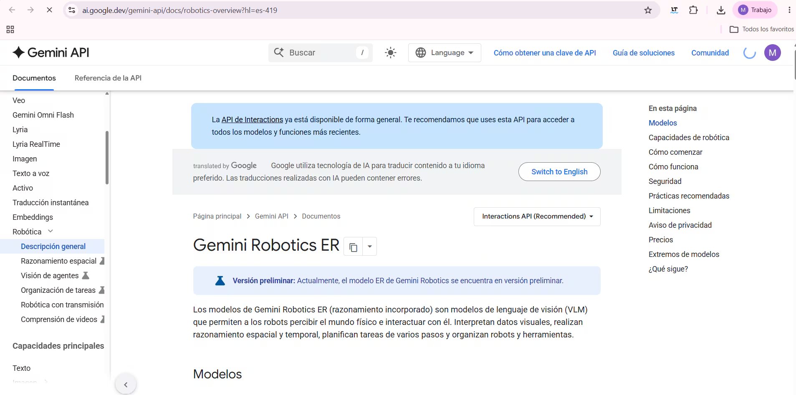The width and height of the screenshot is (796, 395).
Task: Go to Documentos breadcrumb
Action: pyautogui.click(x=321, y=216)
